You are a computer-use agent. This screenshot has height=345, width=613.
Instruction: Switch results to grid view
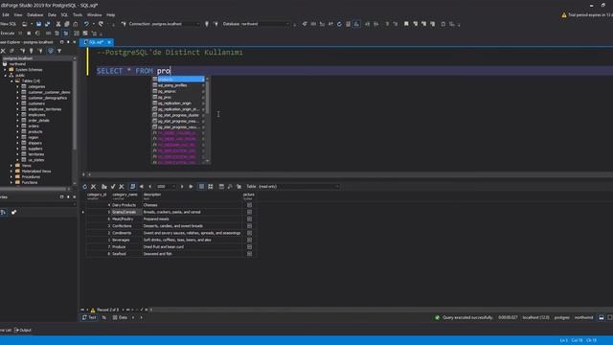point(201,187)
